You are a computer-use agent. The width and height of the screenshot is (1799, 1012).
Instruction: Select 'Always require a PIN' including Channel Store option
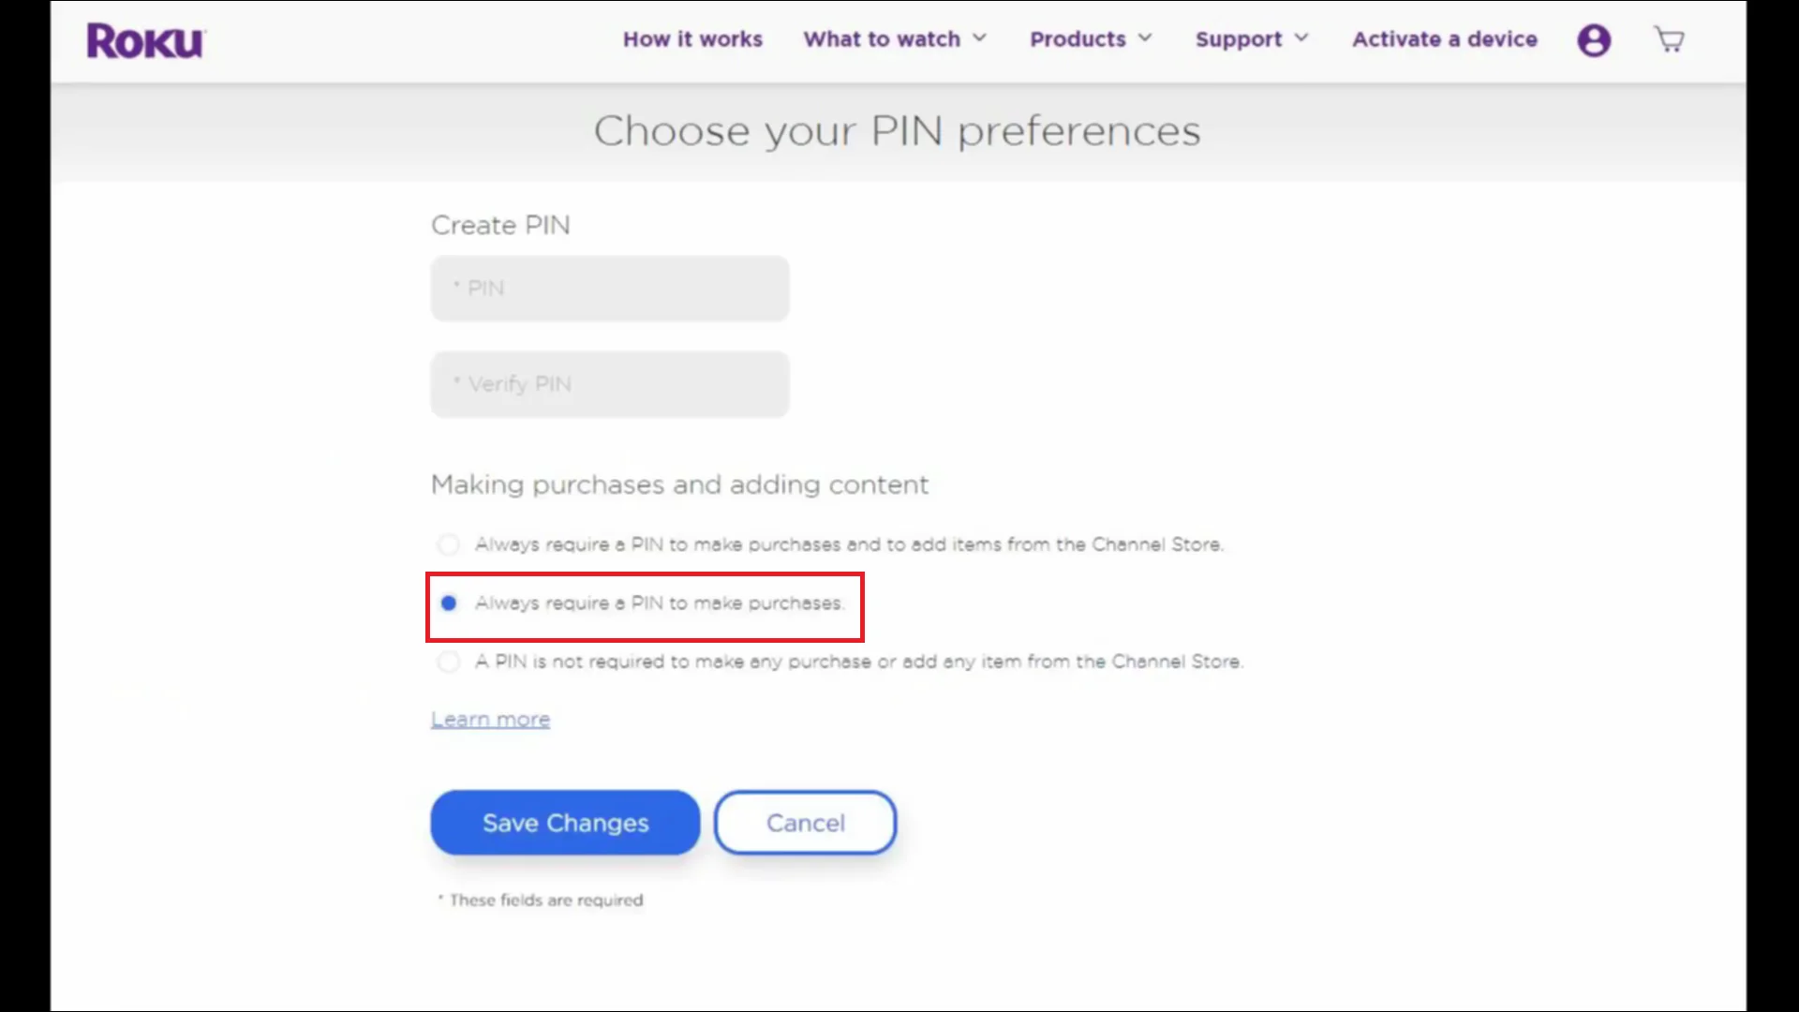[449, 544]
